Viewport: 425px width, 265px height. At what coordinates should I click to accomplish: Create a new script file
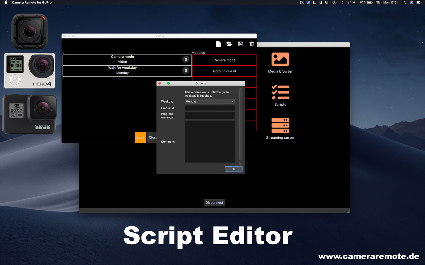218,44
